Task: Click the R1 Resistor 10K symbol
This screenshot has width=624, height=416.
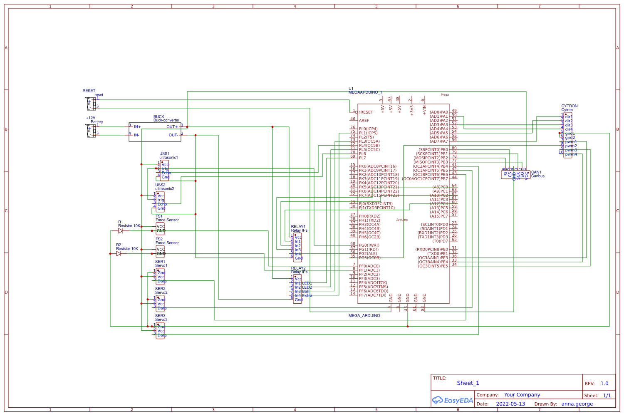Action: tap(121, 231)
